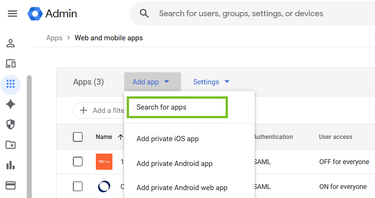Collapse the Add app dropdown
375x198 pixels.
coord(152,82)
